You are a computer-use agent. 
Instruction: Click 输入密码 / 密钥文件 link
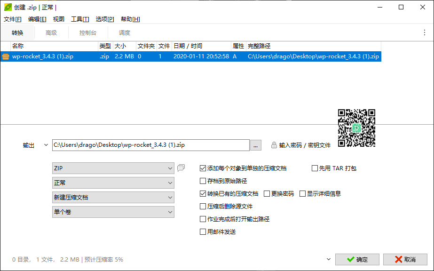[305, 145]
